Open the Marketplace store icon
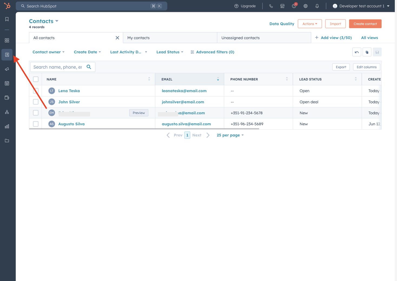The width and height of the screenshot is (397, 281). click(282, 6)
